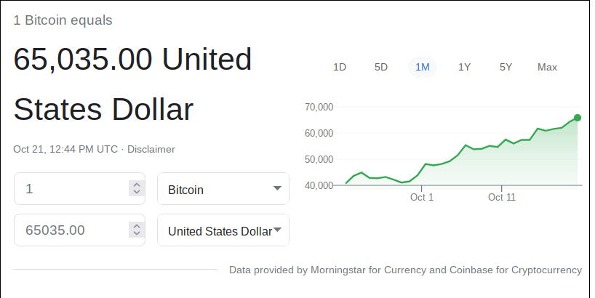595x298 pixels.
Task: Click the green endpoint dot on chart
Action: click(577, 118)
